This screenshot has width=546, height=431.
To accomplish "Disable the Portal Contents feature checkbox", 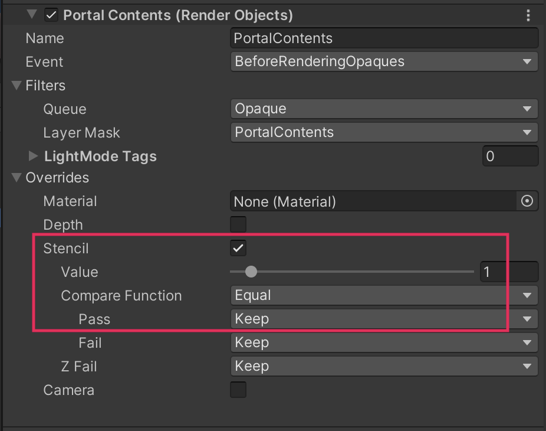I will tap(51, 15).
